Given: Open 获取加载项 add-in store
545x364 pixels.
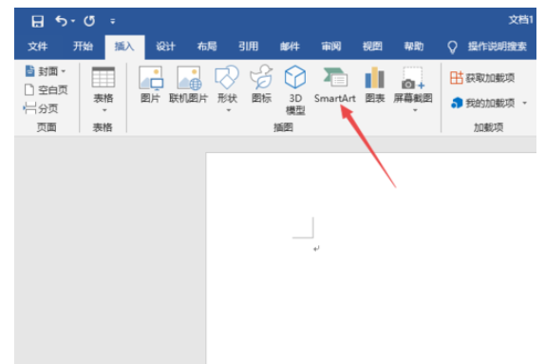Looking at the screenshot, I should point(482,78).
